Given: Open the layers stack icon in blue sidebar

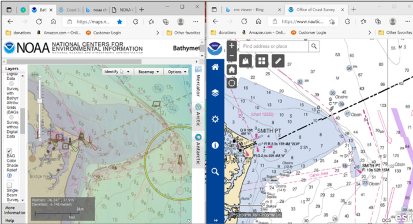Looking at the screenshot, I should point(215,93).
